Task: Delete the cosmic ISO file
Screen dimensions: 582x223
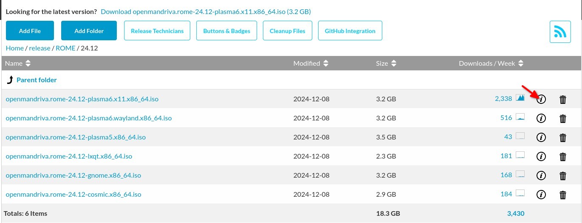Action: (563, 195)
